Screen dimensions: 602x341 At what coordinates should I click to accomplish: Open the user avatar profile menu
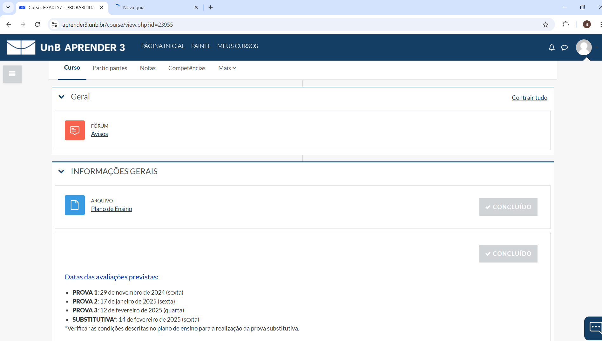point(584,47)
